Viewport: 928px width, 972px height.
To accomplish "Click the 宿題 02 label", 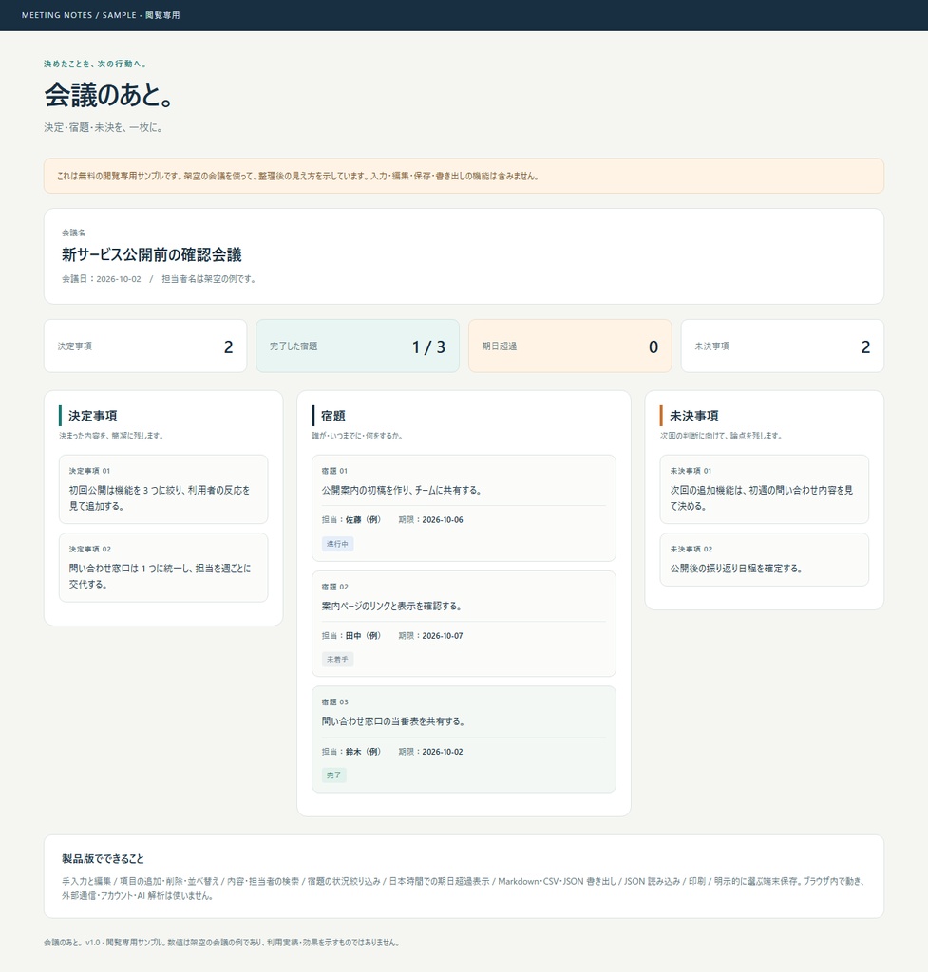I will point(334,587).
